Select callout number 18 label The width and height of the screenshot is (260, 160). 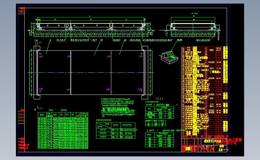101,40
